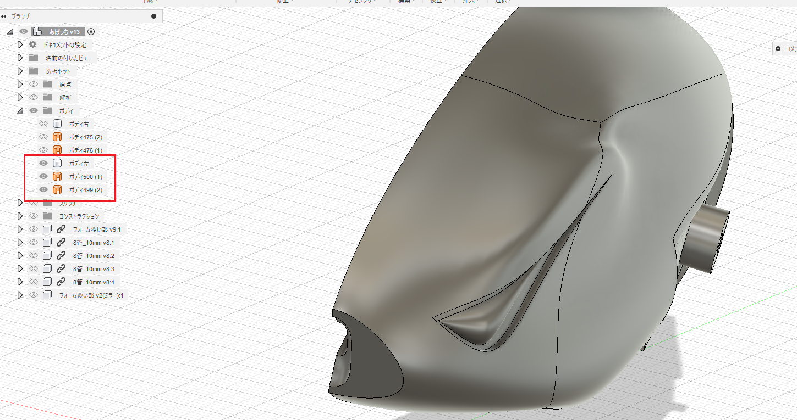Viewport: 797px width, 420px height.
Task: Select the ボディ499 (2) label
Action: tap(85, 190)
